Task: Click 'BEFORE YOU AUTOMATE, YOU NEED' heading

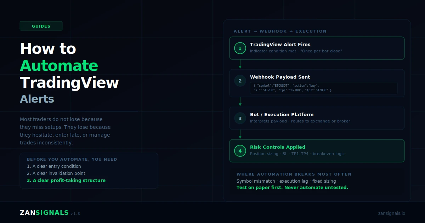Action: point(72,159)
